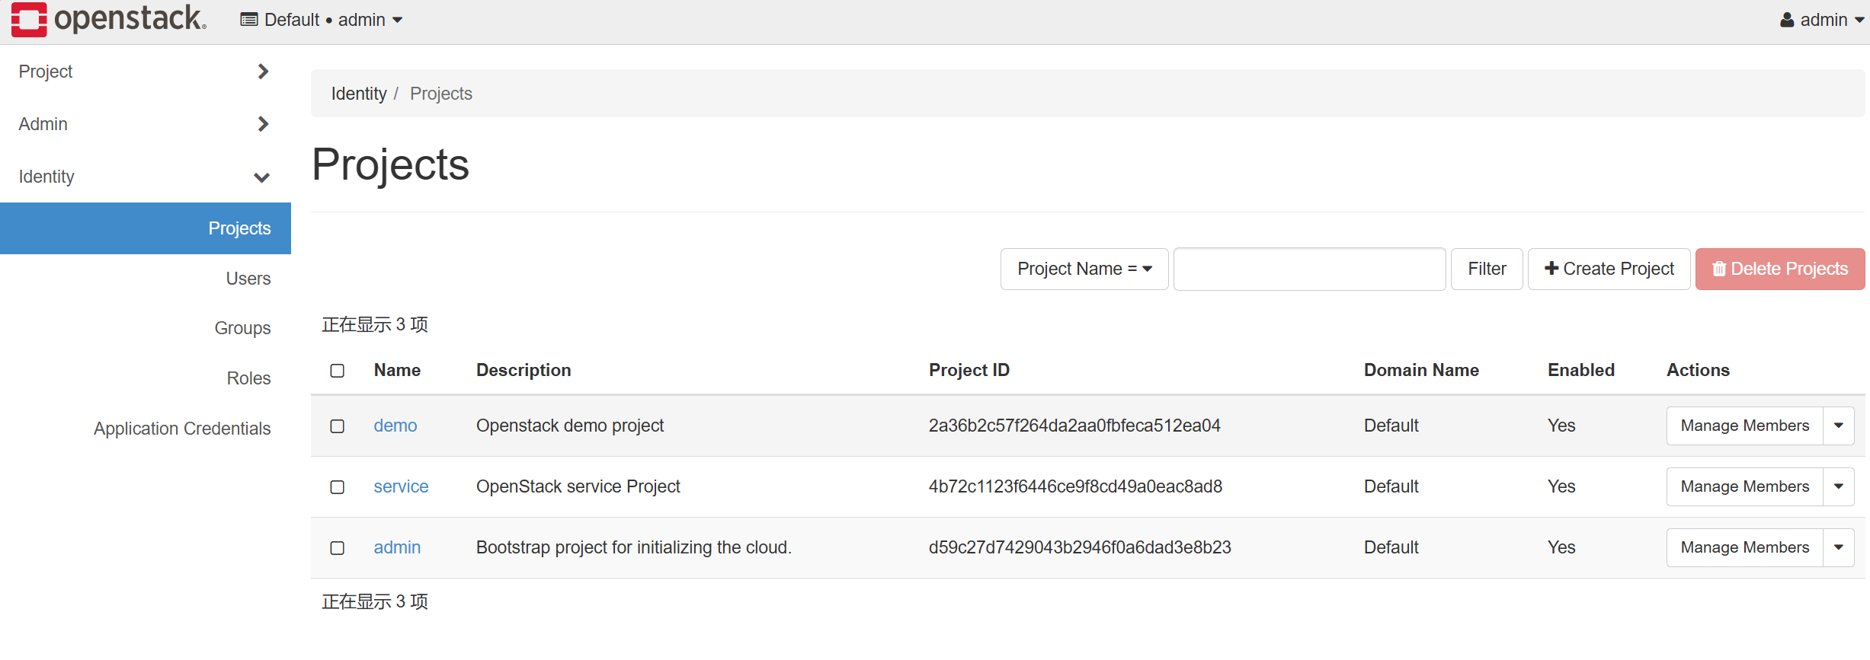This screenshot has width=1870, height=660.
Task: Click project ID 4b72c1123f6446ce9f8cd49a0eac8ad8
Action: pos(1075,486)
